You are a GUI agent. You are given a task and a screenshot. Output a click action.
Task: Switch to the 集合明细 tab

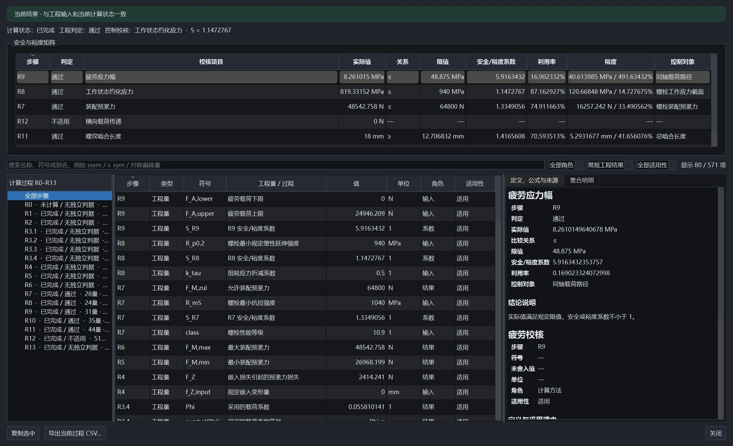pyautogui.click(x=582, y=180)
